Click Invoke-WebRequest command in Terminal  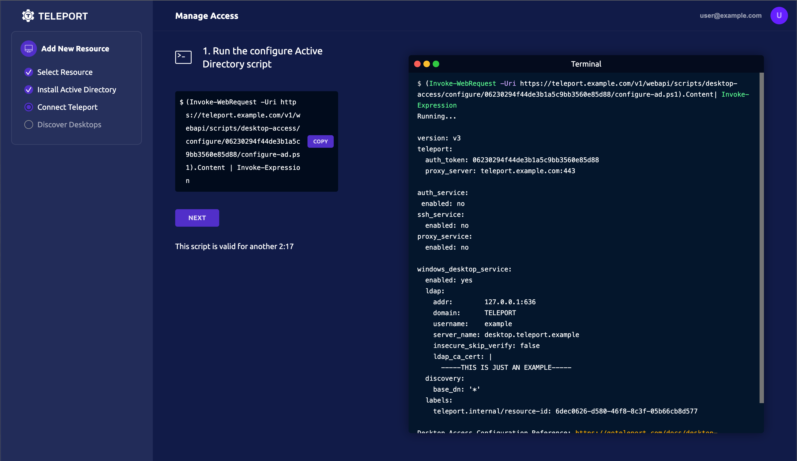(462, 83)
